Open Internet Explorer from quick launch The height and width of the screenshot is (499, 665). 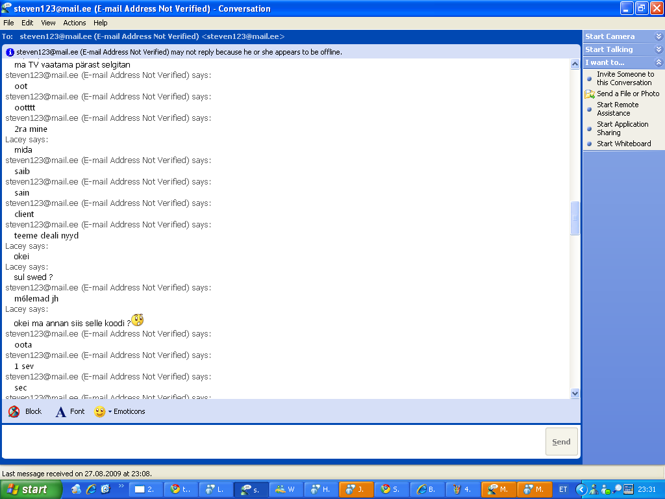click(x=91, y=489)
